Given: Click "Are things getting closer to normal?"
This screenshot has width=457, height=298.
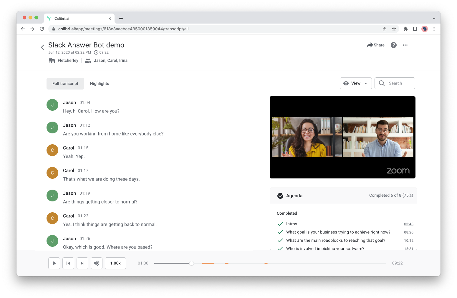Looking at the screenshot, I should 100,202.
